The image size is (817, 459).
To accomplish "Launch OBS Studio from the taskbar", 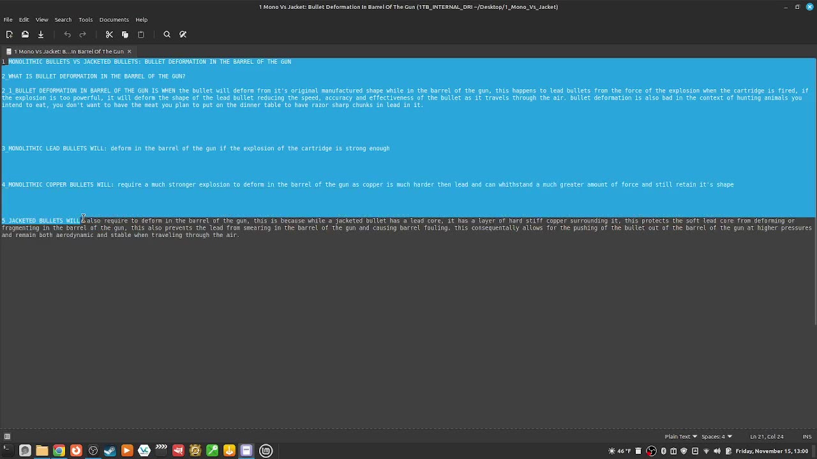I will (x=93, y=451).
